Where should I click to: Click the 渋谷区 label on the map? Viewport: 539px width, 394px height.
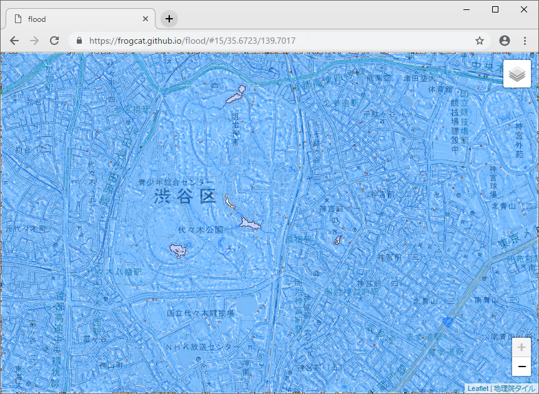[185, 196]
